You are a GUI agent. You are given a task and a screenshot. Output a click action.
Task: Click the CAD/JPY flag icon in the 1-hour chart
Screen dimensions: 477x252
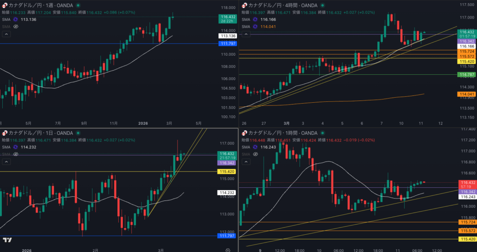pos(243,133)
